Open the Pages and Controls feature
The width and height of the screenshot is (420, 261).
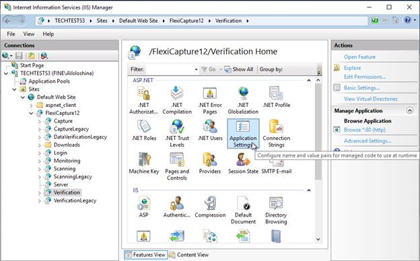pos(177,167)
